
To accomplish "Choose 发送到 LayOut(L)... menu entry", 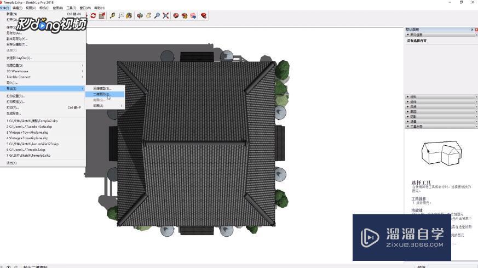I will (x=43, y=58).
